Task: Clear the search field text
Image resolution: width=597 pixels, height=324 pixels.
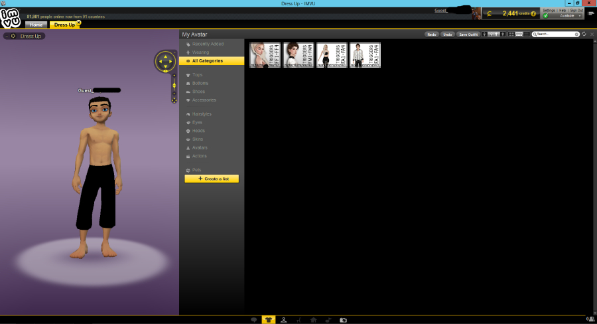Action: tap(577, 35)
